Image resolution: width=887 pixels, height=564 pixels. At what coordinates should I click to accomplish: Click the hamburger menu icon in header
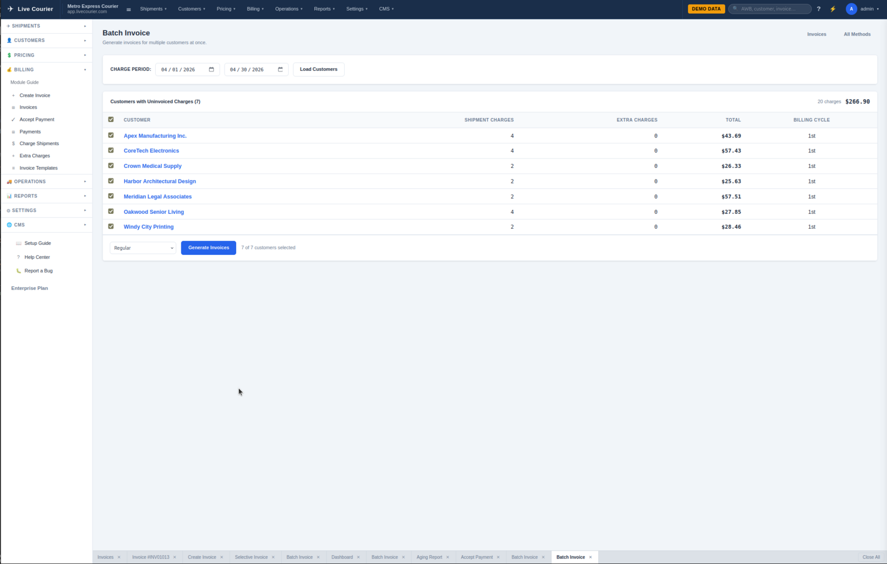pos(129,9)
